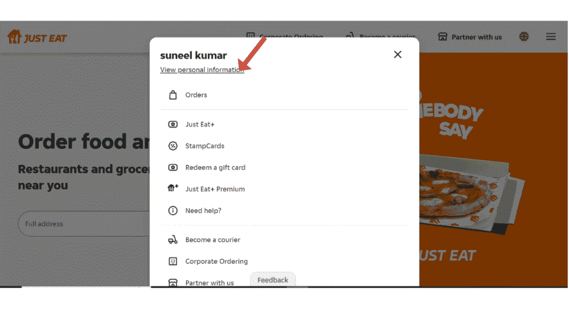This screenshot has width=569, height=320.
Task: Select Redeem a gift card
Action: click(215, 168)
